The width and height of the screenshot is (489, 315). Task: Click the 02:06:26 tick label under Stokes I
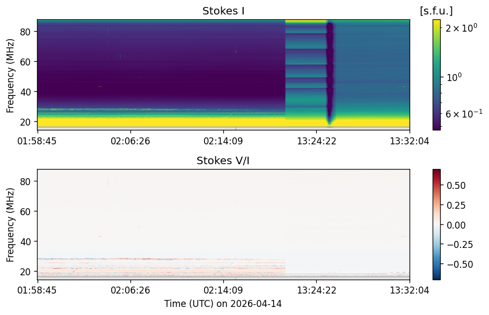point(130,141)
